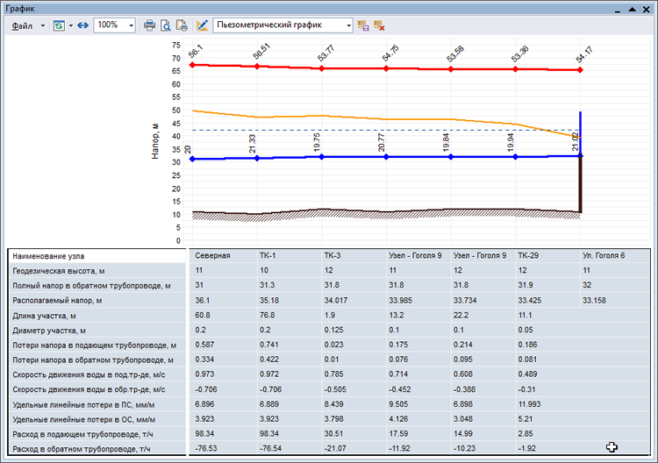
Task: Click the save template icon
Action: point(363,25)
